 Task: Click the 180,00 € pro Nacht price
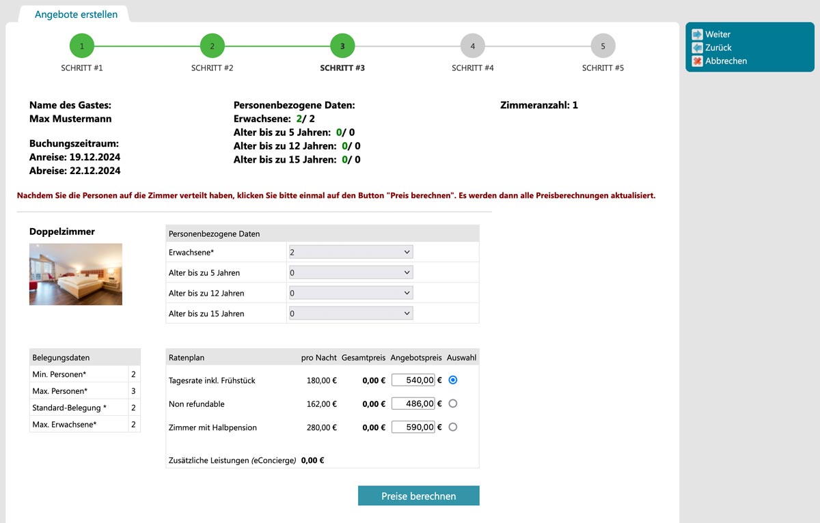(322, 380)
